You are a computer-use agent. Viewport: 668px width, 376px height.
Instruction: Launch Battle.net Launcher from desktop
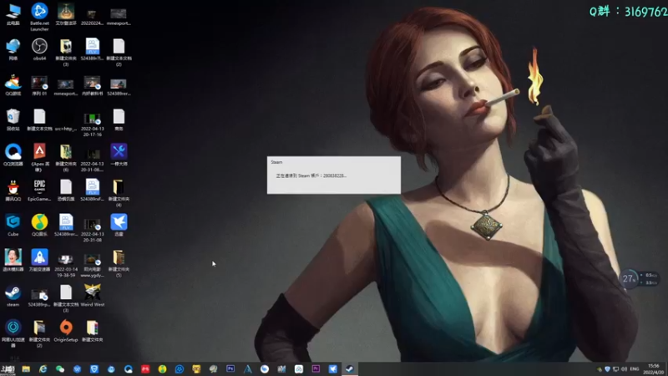[39, 16]
